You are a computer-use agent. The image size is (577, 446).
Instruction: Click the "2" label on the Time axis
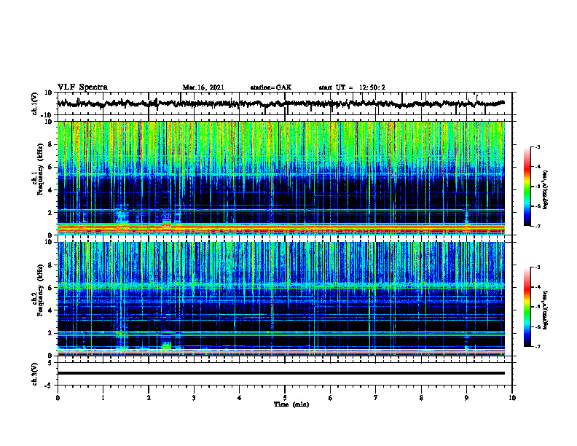pos(149,398)
